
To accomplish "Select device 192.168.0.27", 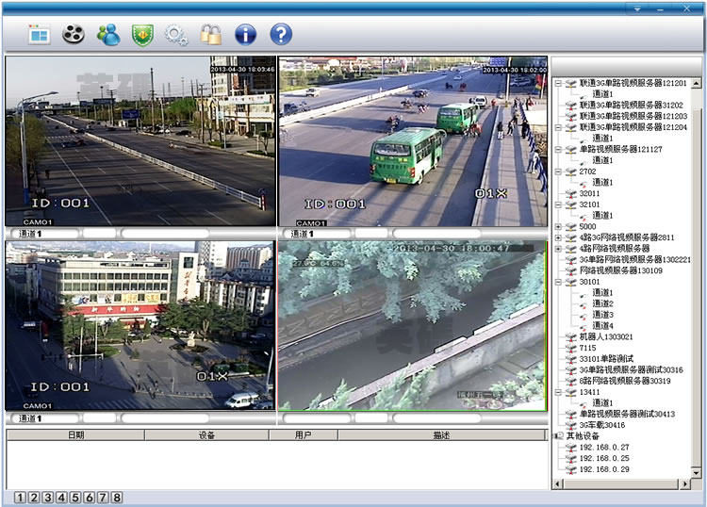I will coord(604,448).
